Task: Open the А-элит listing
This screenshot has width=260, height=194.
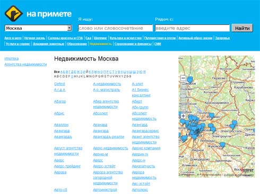Action: 137,84
